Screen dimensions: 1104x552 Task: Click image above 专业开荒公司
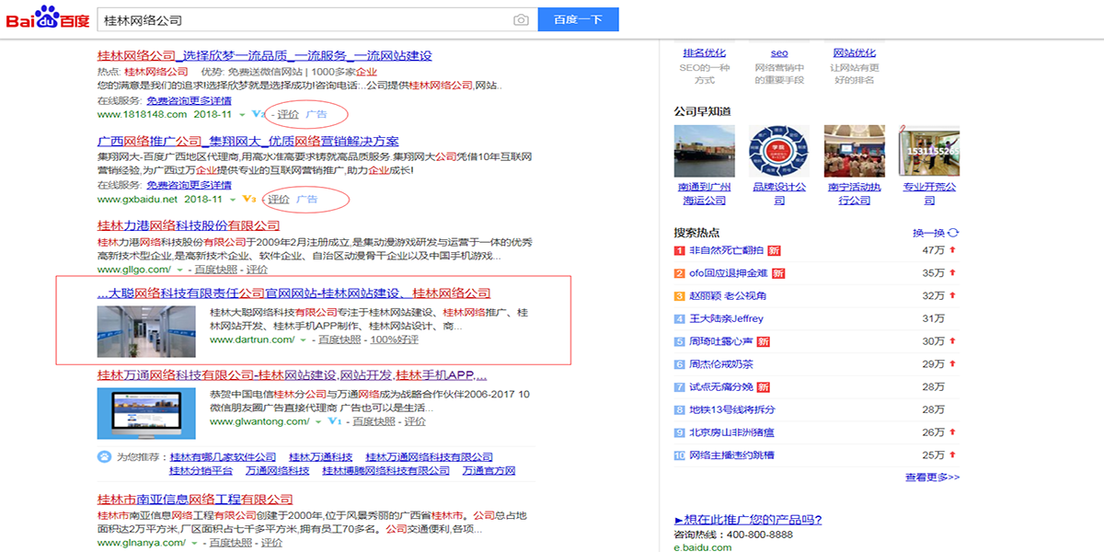point(930,150)
